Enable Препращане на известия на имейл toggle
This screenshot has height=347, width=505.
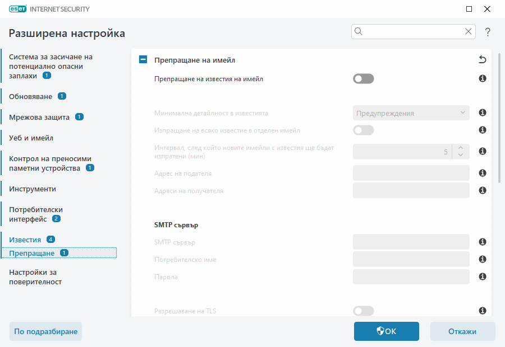click(363, 79)
